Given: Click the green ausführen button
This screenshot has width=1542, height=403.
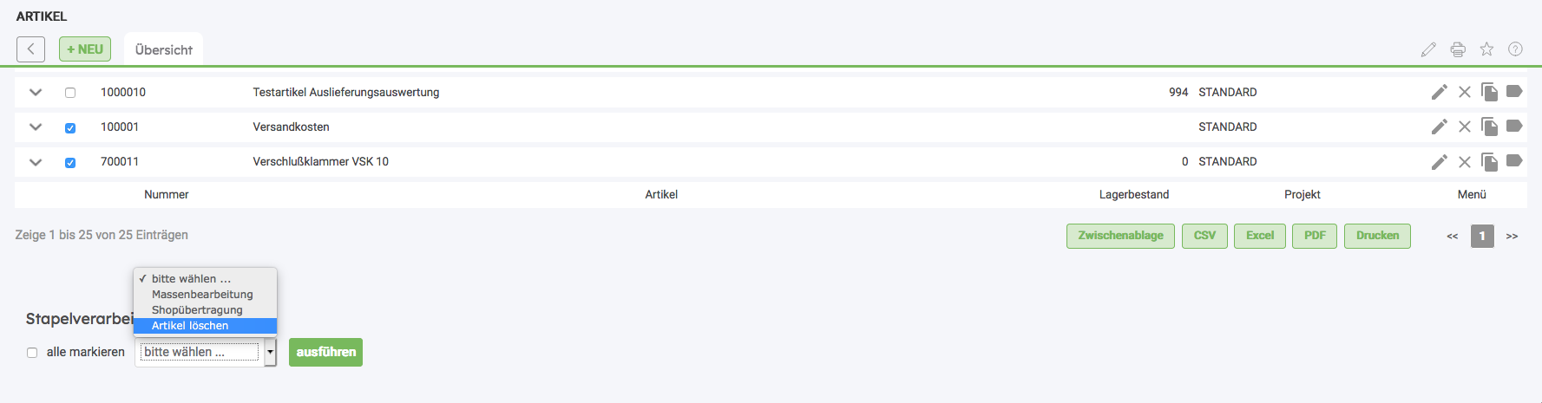Looking at the screenshot, I should coord(325,352).
